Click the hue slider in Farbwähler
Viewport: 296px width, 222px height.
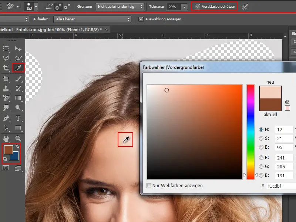coord(250,132)
